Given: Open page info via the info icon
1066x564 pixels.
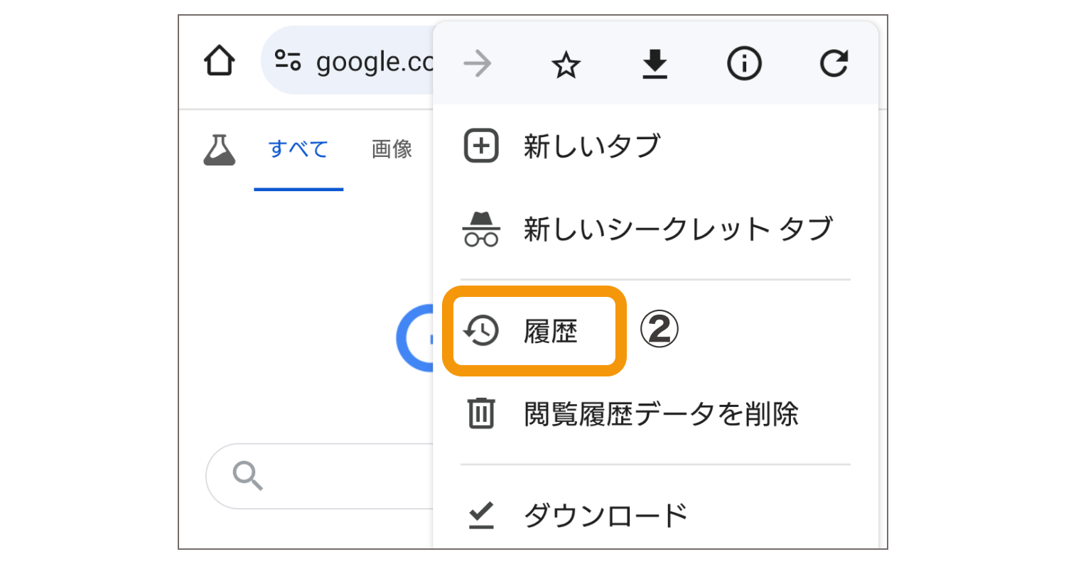Looking at the screenshot, I should (744, 64).
